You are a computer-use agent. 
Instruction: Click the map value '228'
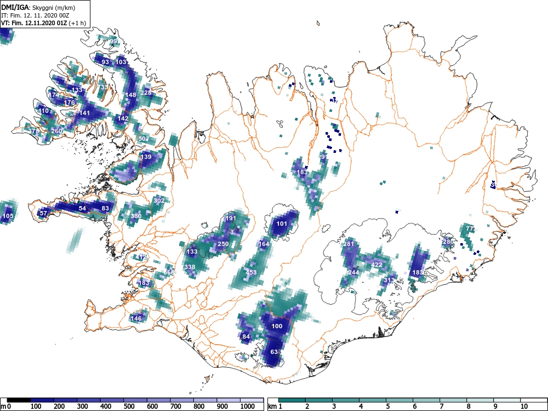pos(146,93)
